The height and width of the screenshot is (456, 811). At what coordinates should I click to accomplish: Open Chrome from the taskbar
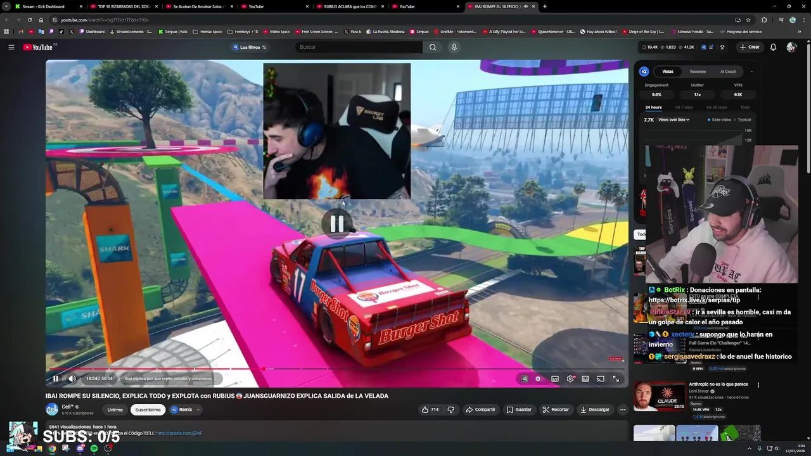53,448
